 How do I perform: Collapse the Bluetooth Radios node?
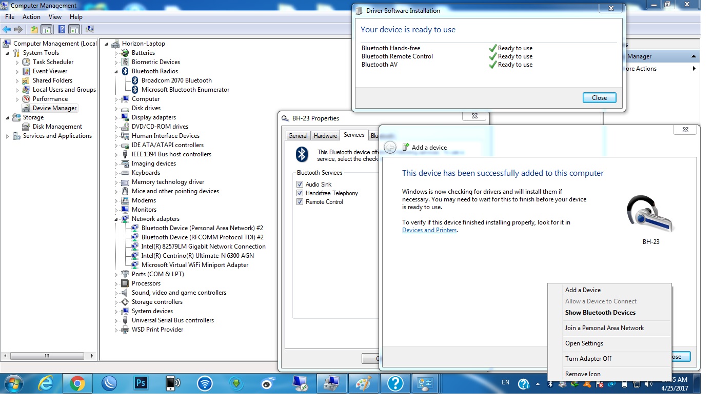point(116,71)
